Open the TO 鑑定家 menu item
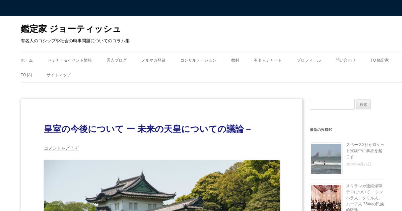The height and width of the screenshot is (211, 402). 380,60
